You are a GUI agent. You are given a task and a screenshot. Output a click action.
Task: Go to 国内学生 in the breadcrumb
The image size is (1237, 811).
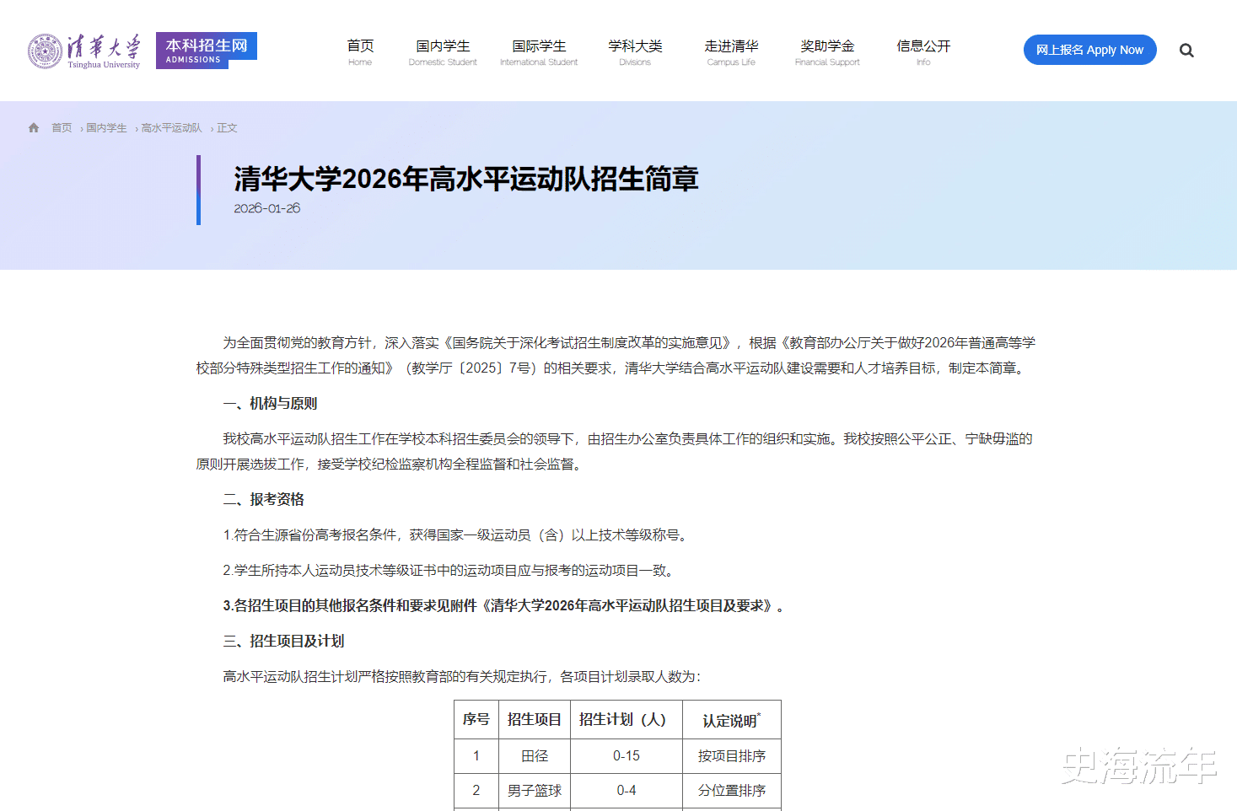tap(106, 128)
